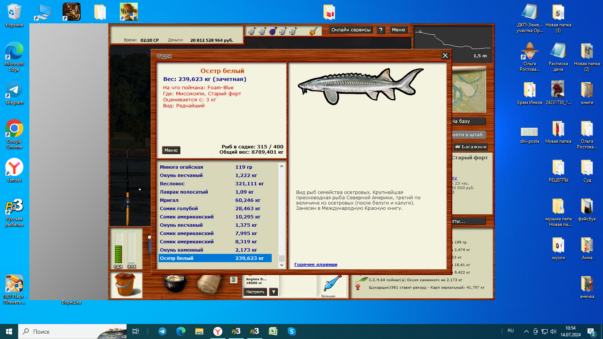Image resolution: width=603 pixels, height=339 pixels.
Task: Open Онлайн сервисы menu
Action: [x=351, y=30]
